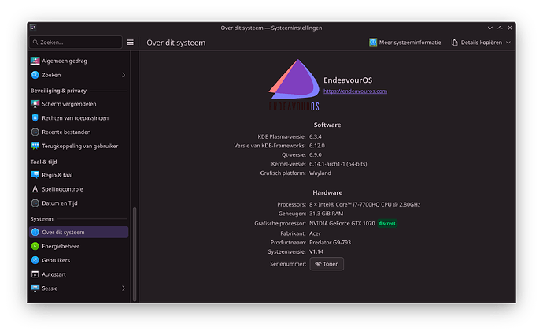Image resolution: width=543 pixels, height=335 pixels.
Task: Select Regio & taal page
Action: tap(79, 175)
